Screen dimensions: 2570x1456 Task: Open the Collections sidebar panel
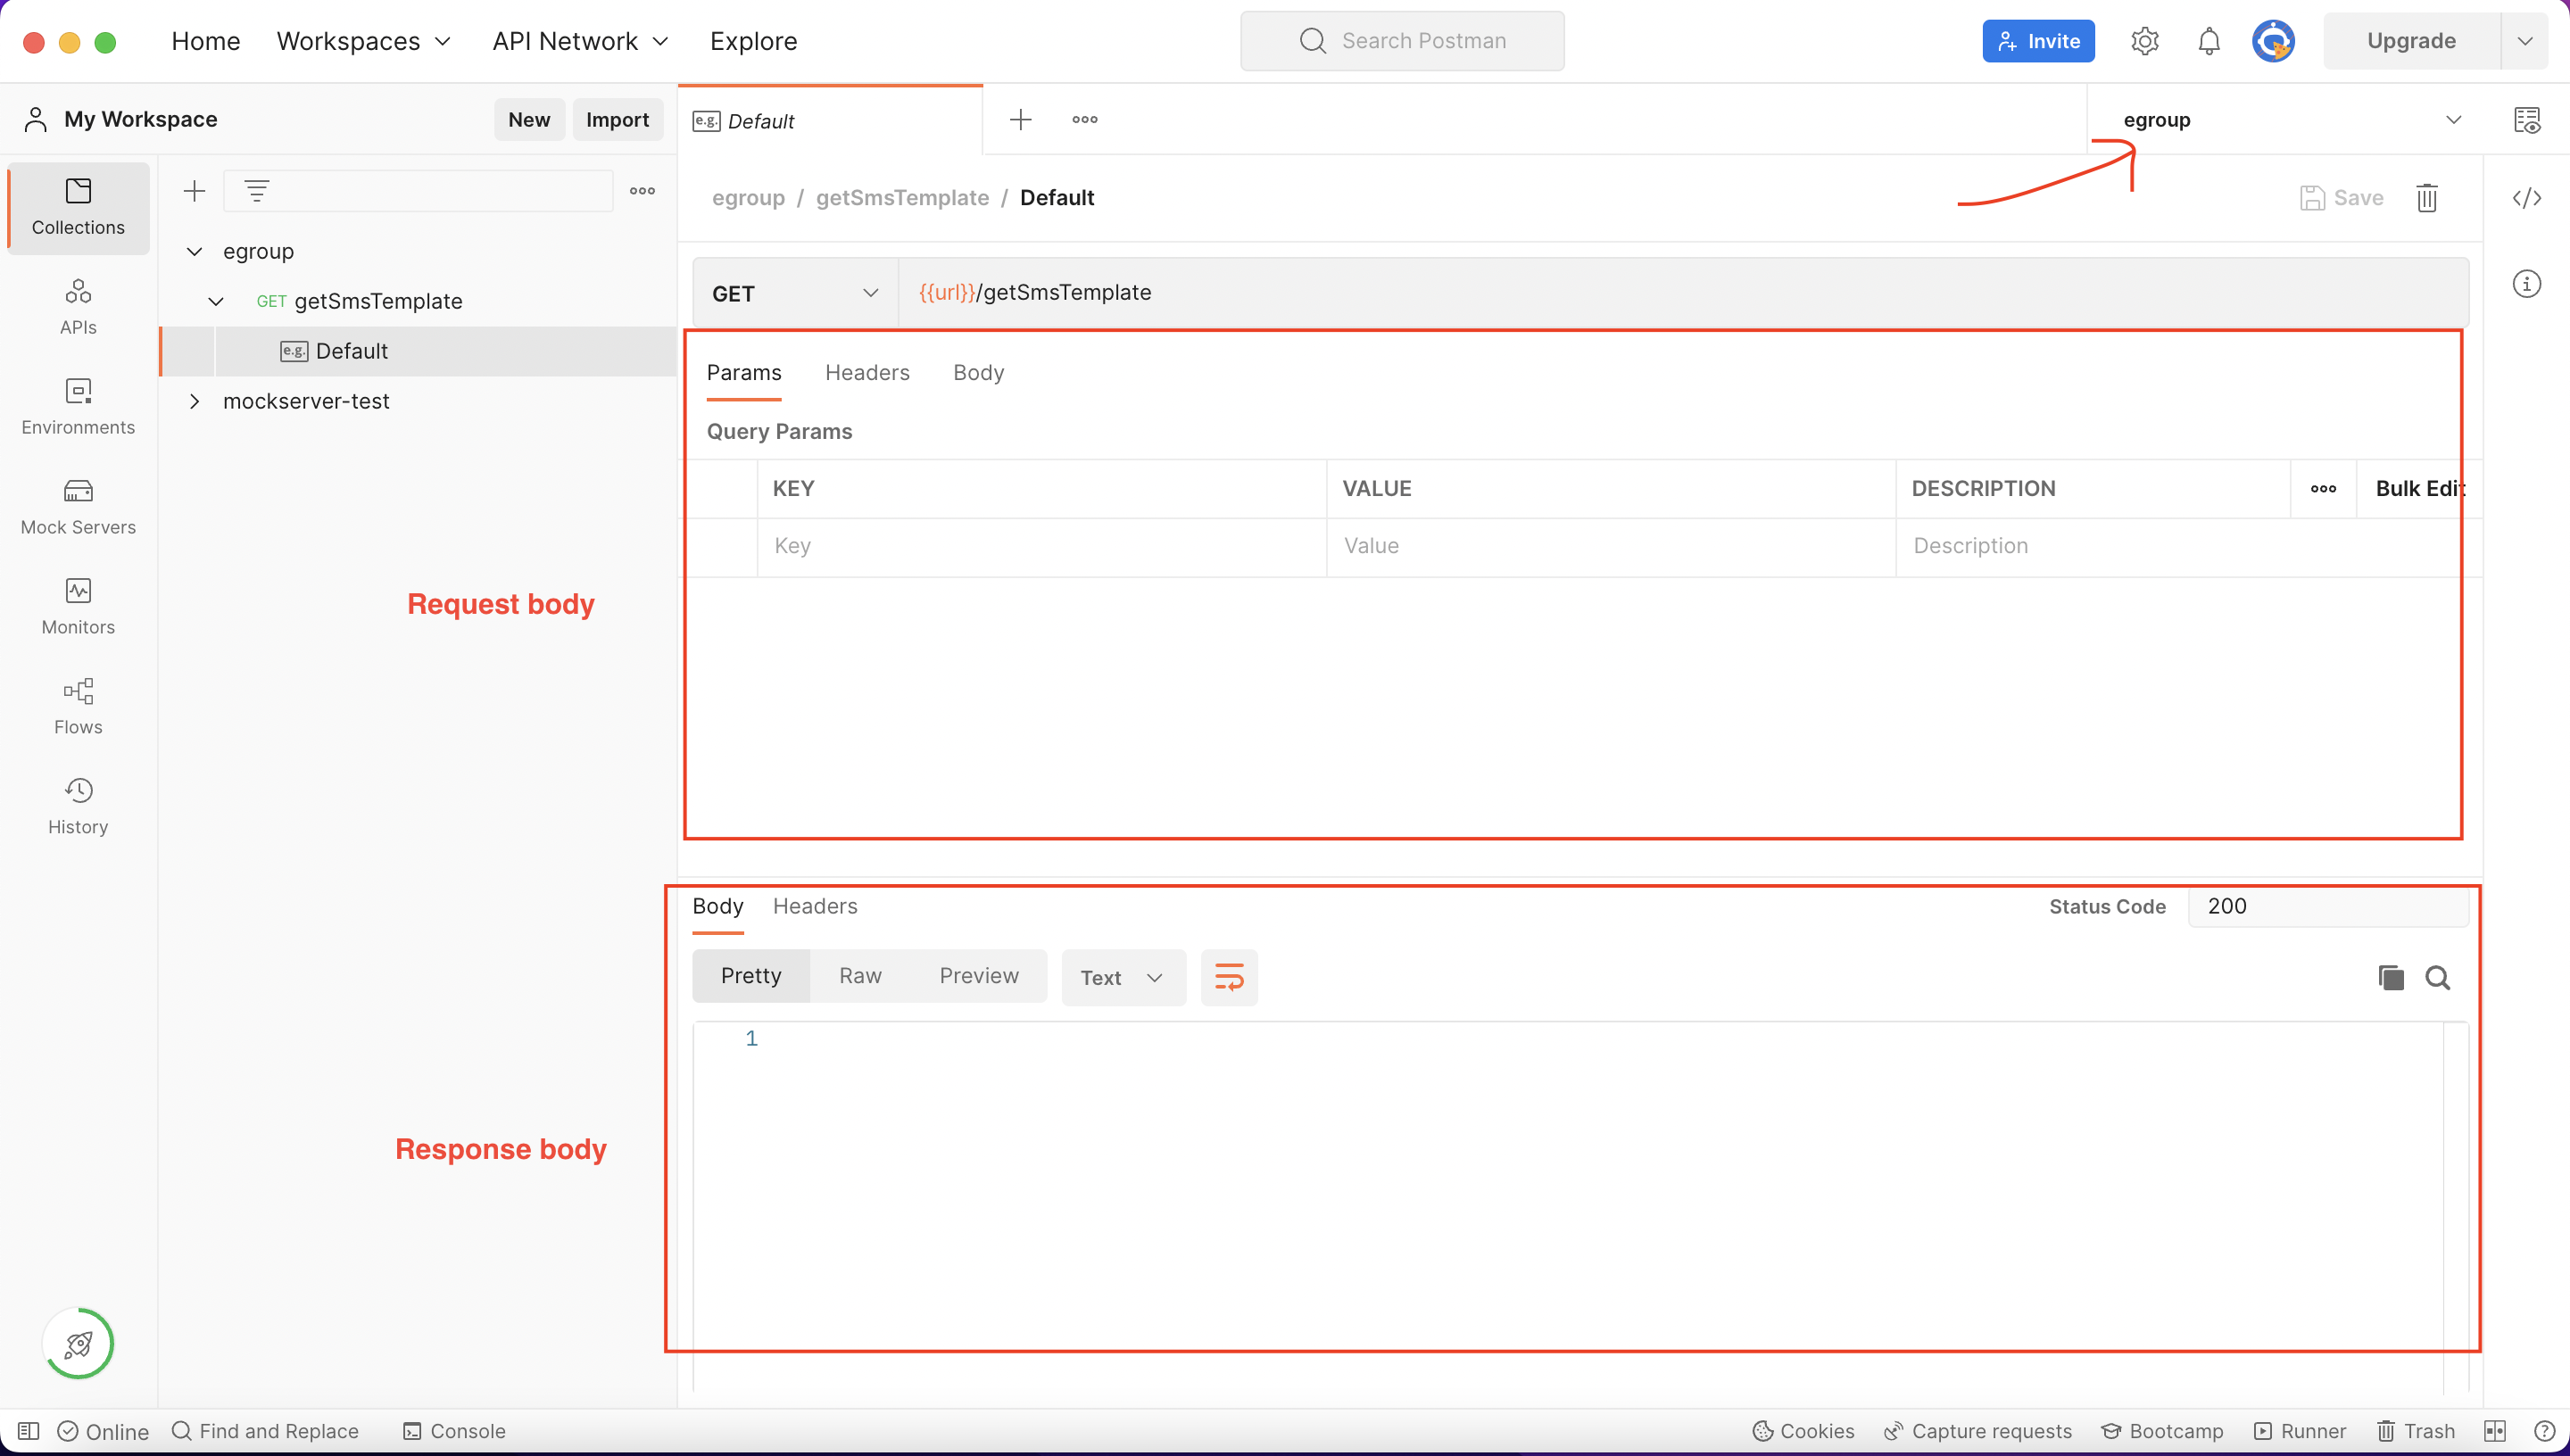click(x=77, y=207)
